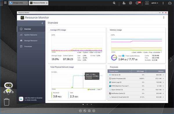
Task: Sort by Memory column header
Action: point(156,71)
